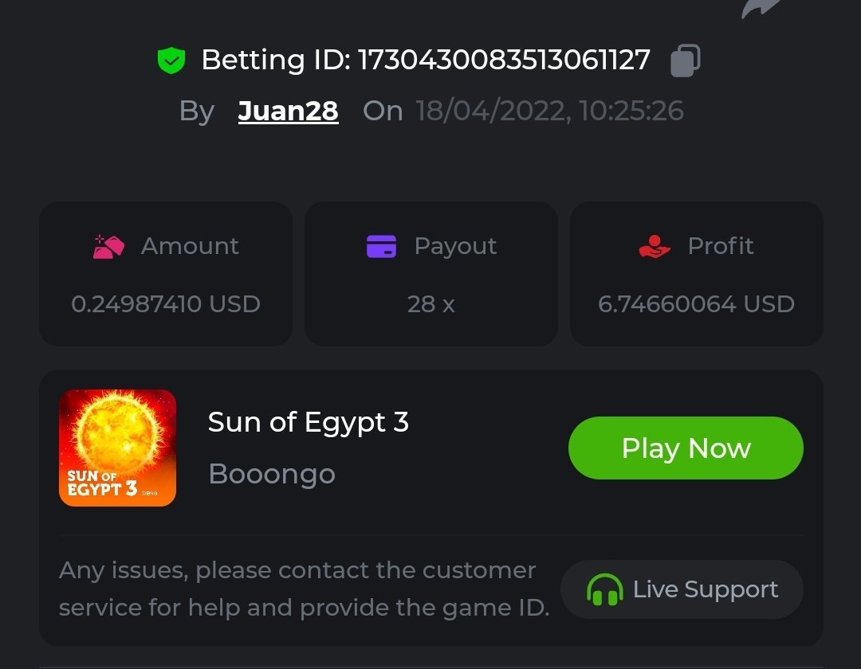Click the green headset icon
Screen dimensions: 861x669
click(604, 590)
